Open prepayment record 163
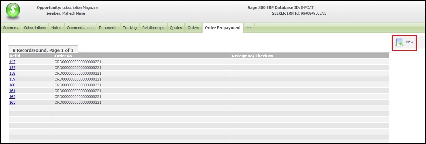The image size is (426, 144). tap(12, 102)
